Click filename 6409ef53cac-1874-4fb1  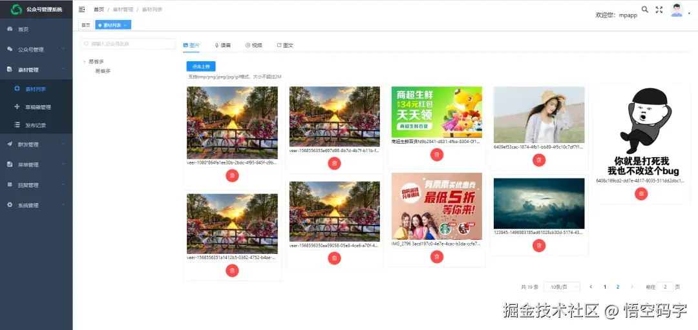(538, 146)
